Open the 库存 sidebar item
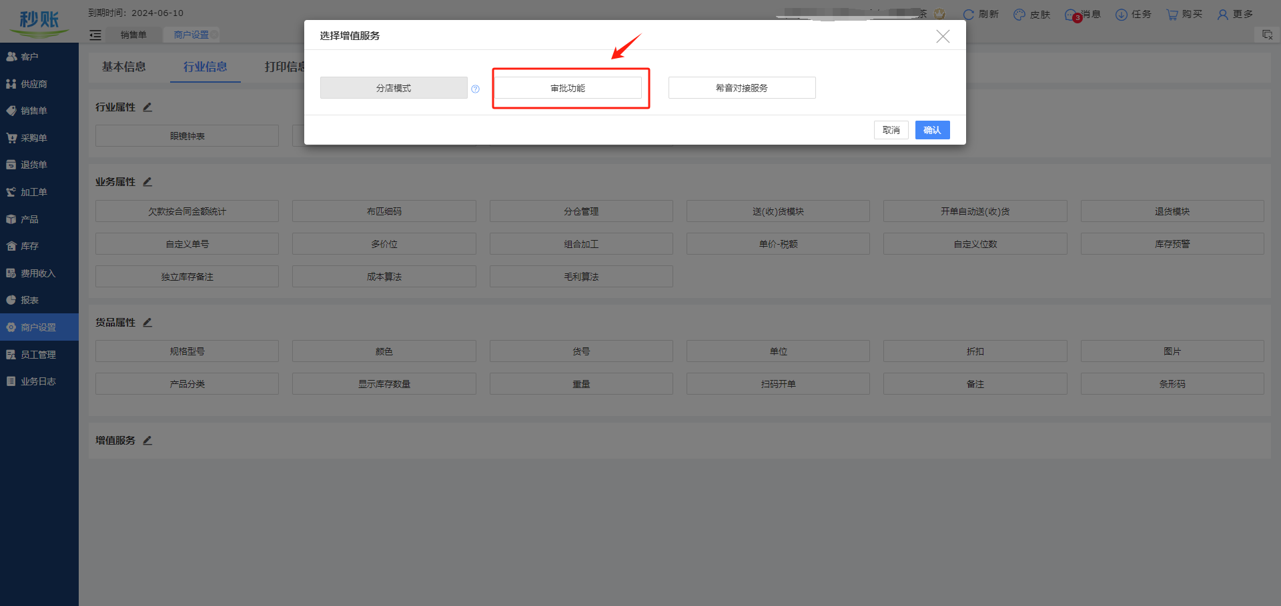The height and width of the screenshot is (606, 1281). coord(39,246)
